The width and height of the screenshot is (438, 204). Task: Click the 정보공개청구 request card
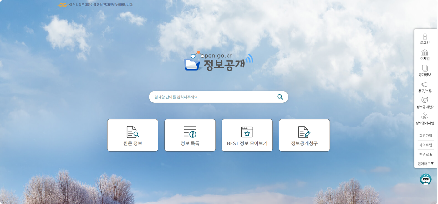[x=304, y=135]
